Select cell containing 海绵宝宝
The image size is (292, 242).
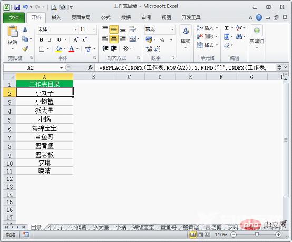click(x=44, y=128)
